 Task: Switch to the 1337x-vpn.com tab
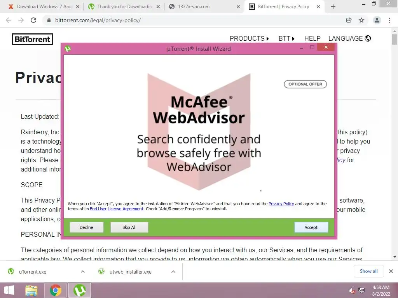point(194,7)
